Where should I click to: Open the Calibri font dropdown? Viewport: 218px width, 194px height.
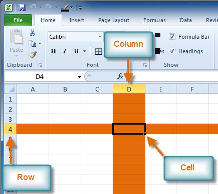[x=100, y=37]
